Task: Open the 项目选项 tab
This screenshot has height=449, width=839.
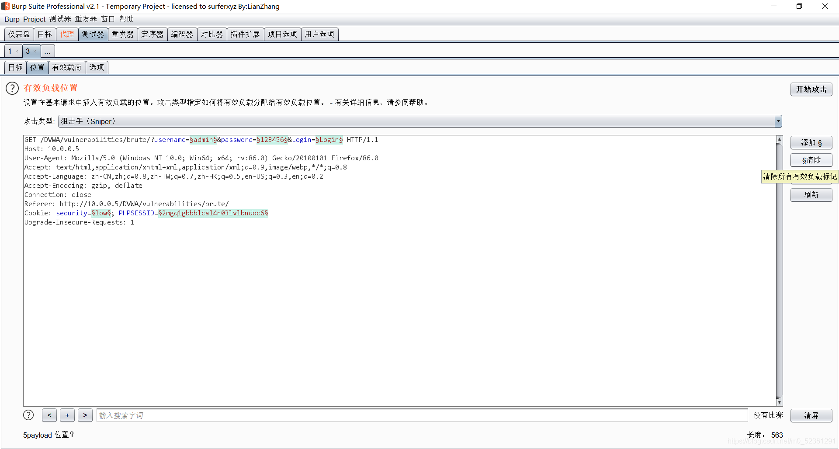Action: (282, 34)
